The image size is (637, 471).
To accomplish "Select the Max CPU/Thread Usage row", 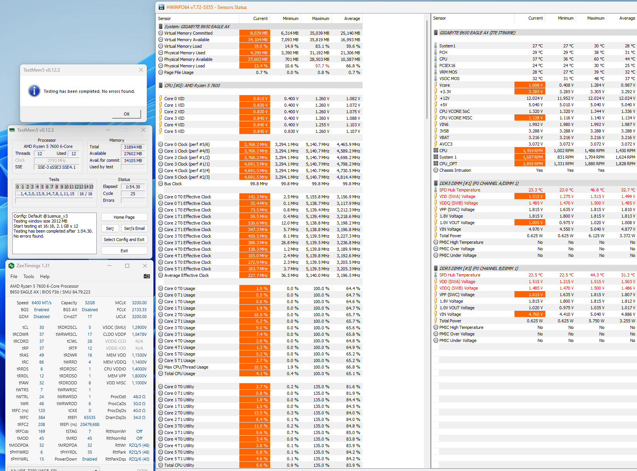I will (260, 367).
